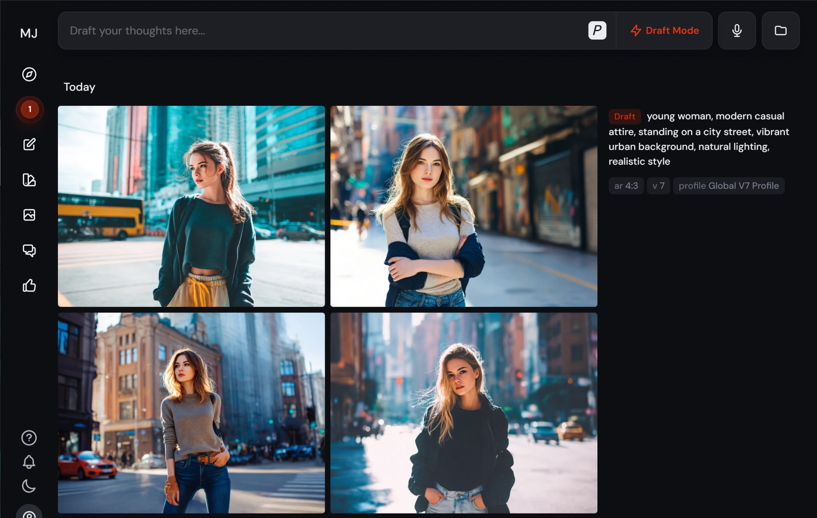Image resolution: width=817 pixels, height=518 pixels.
Task: Open the Chat speech bubbles icon
Action: [x=29, y=250]
